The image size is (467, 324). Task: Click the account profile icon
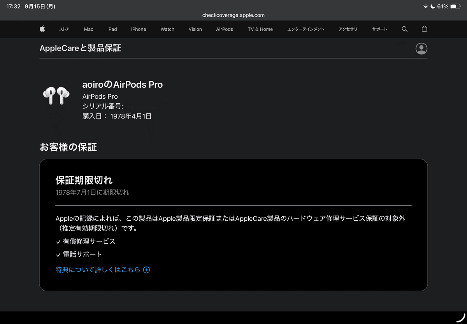[x=421, y=49]
